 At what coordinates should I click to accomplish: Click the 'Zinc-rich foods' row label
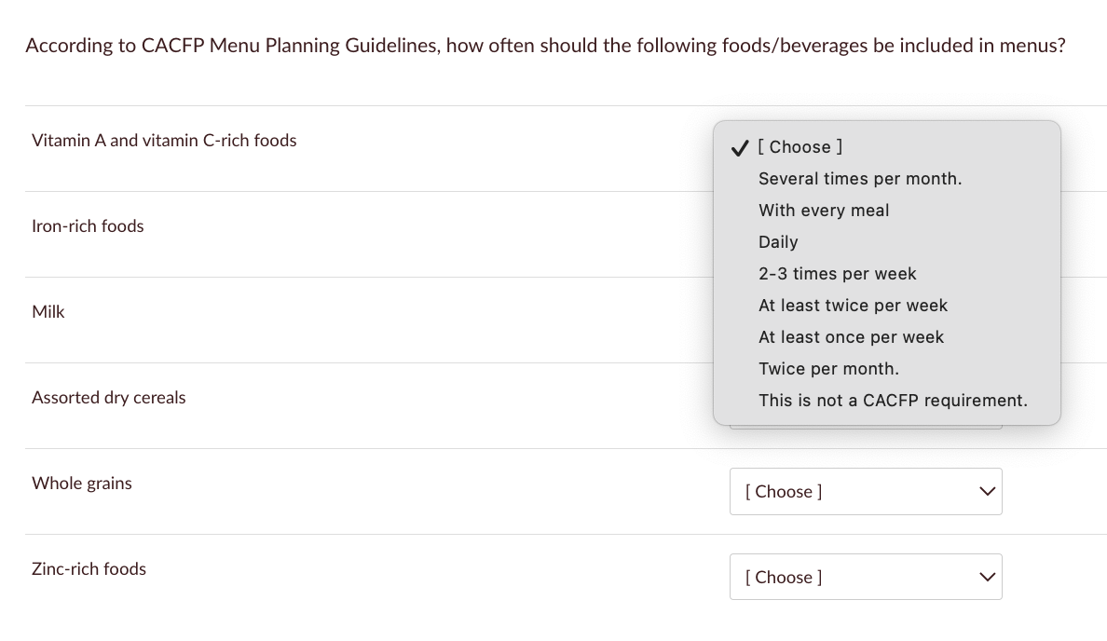click(x=89, y=569)
